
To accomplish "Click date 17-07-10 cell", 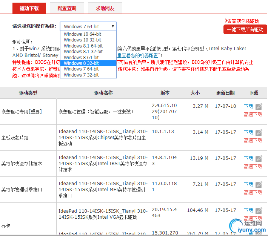I will point(225,106).
